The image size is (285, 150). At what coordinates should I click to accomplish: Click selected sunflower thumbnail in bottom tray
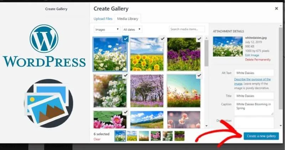pyautogui.click(x=132, y=136)
